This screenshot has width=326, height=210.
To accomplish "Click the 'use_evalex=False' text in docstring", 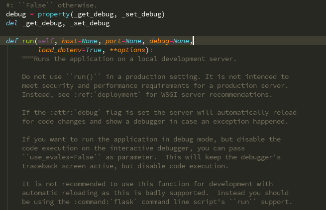I will (x=58, y=157).
